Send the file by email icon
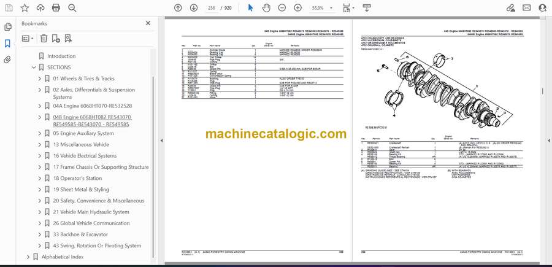552x267 pixels. (527, 8)
